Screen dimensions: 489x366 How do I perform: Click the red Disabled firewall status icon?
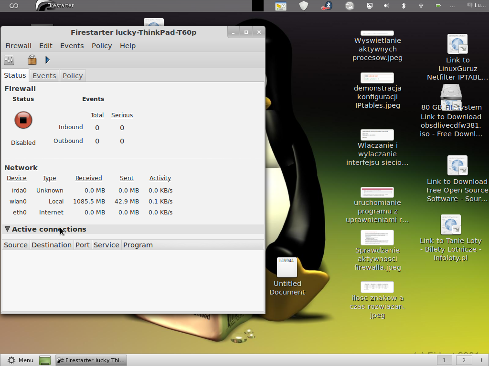[23, 120]
